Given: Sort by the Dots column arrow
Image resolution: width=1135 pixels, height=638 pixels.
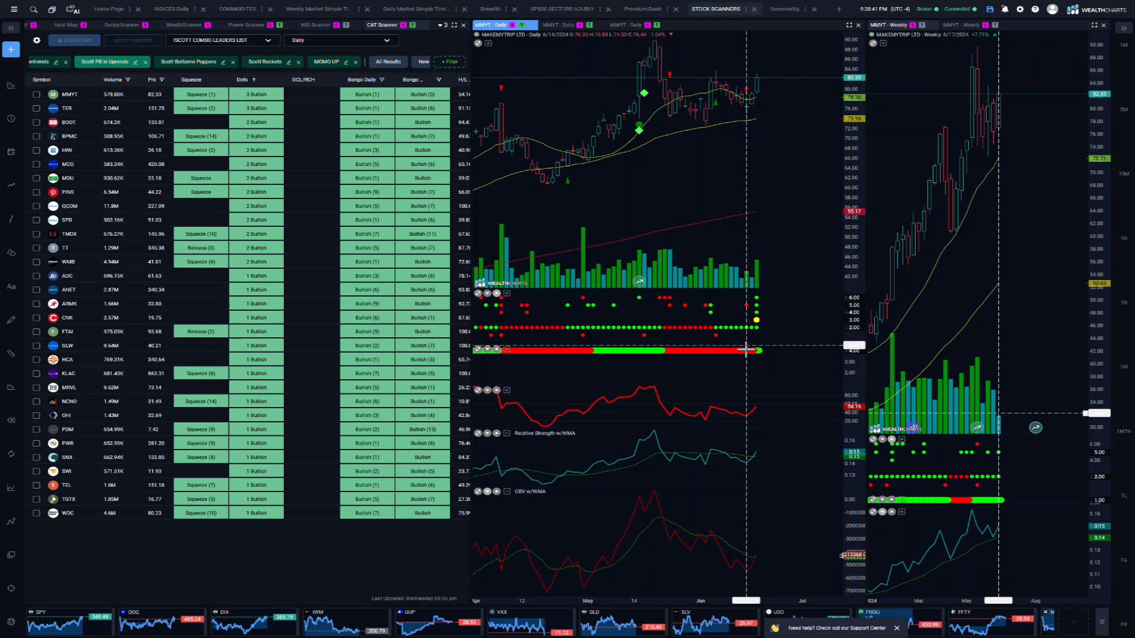Looking at the screenshot, I should 254,80.
